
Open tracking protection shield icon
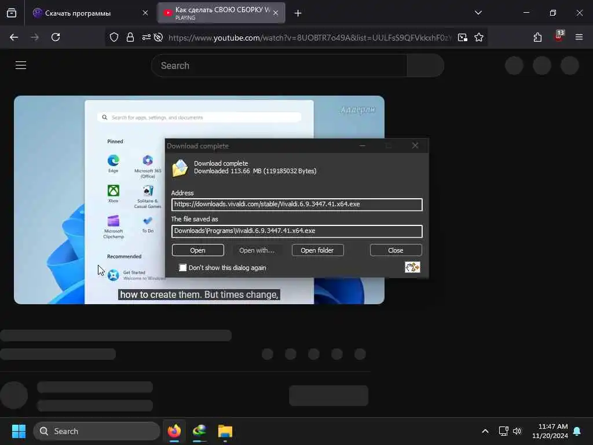pyautogui.click(x=114, y=38)
